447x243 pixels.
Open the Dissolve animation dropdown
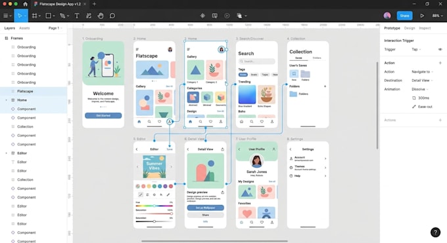(419, 89)
